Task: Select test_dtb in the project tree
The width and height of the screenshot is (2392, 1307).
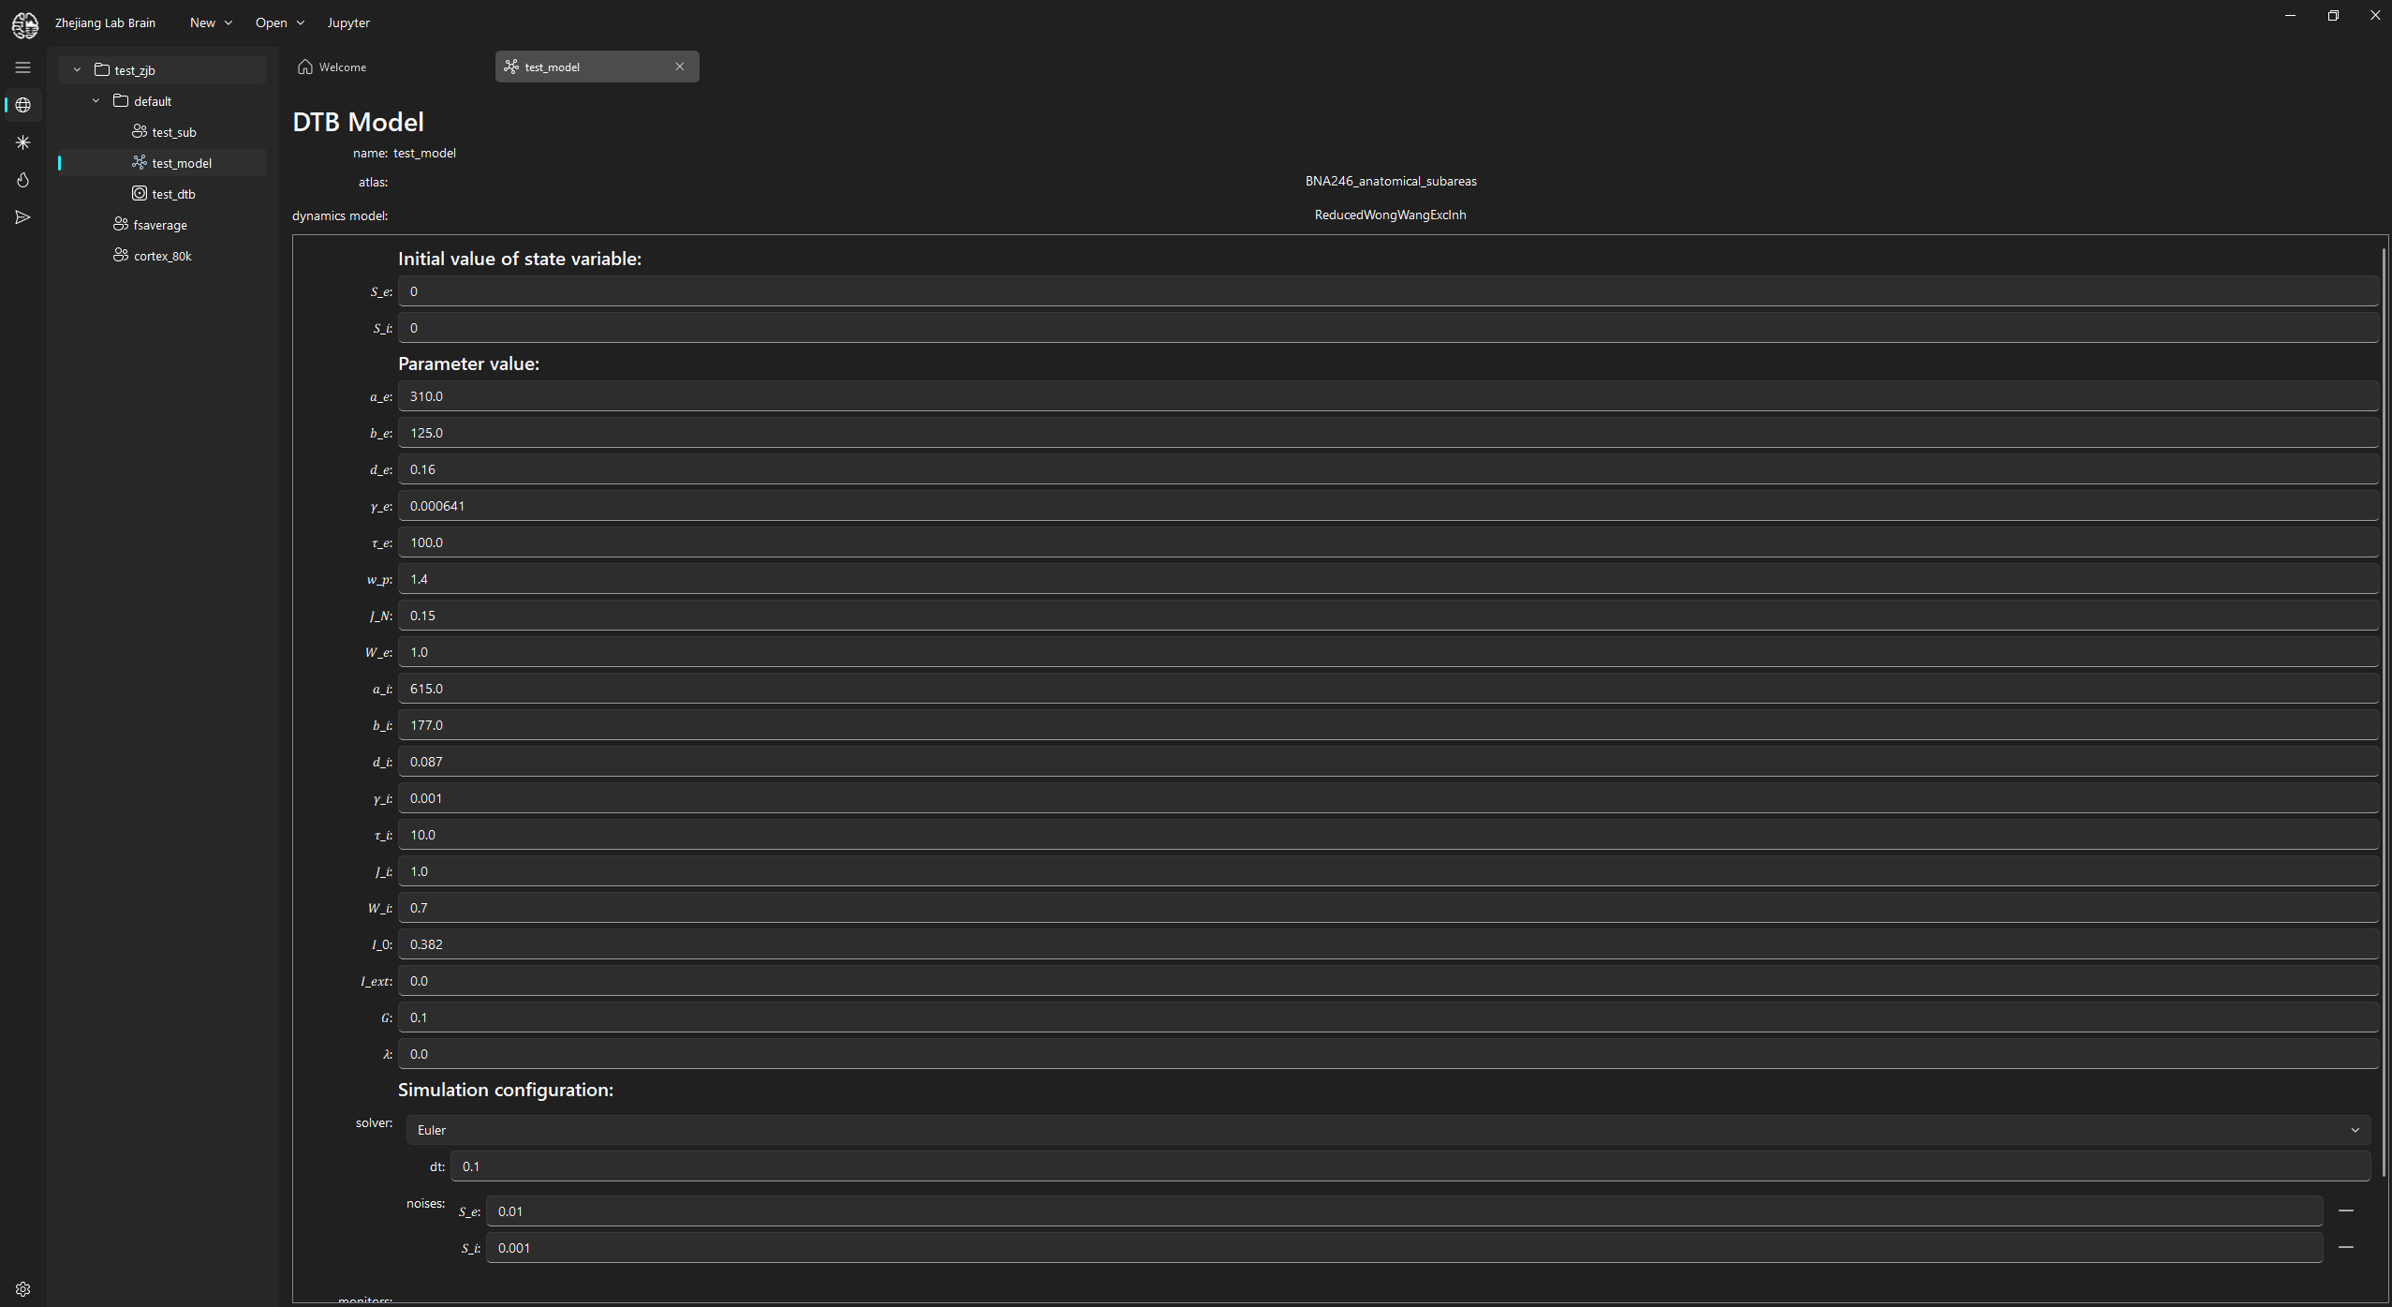Action: point(173,194)
